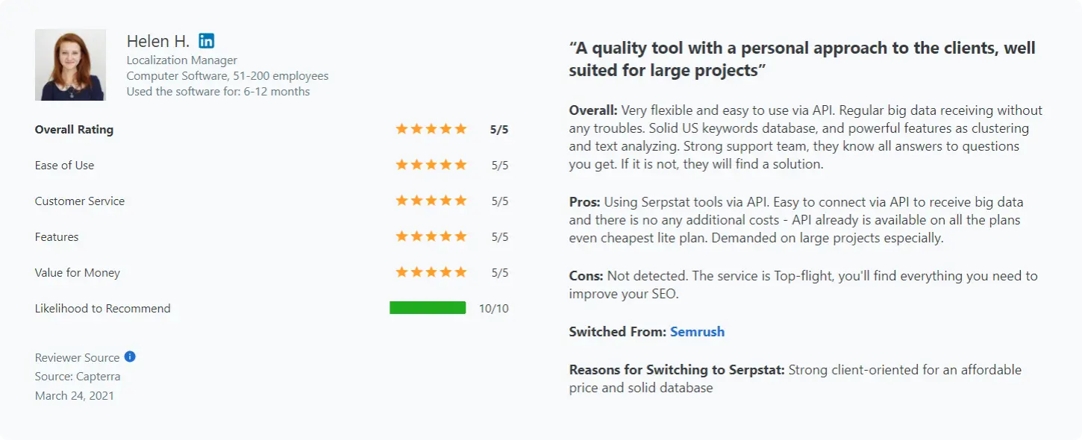Click the Overall Rating stars

tap(431, 129)
